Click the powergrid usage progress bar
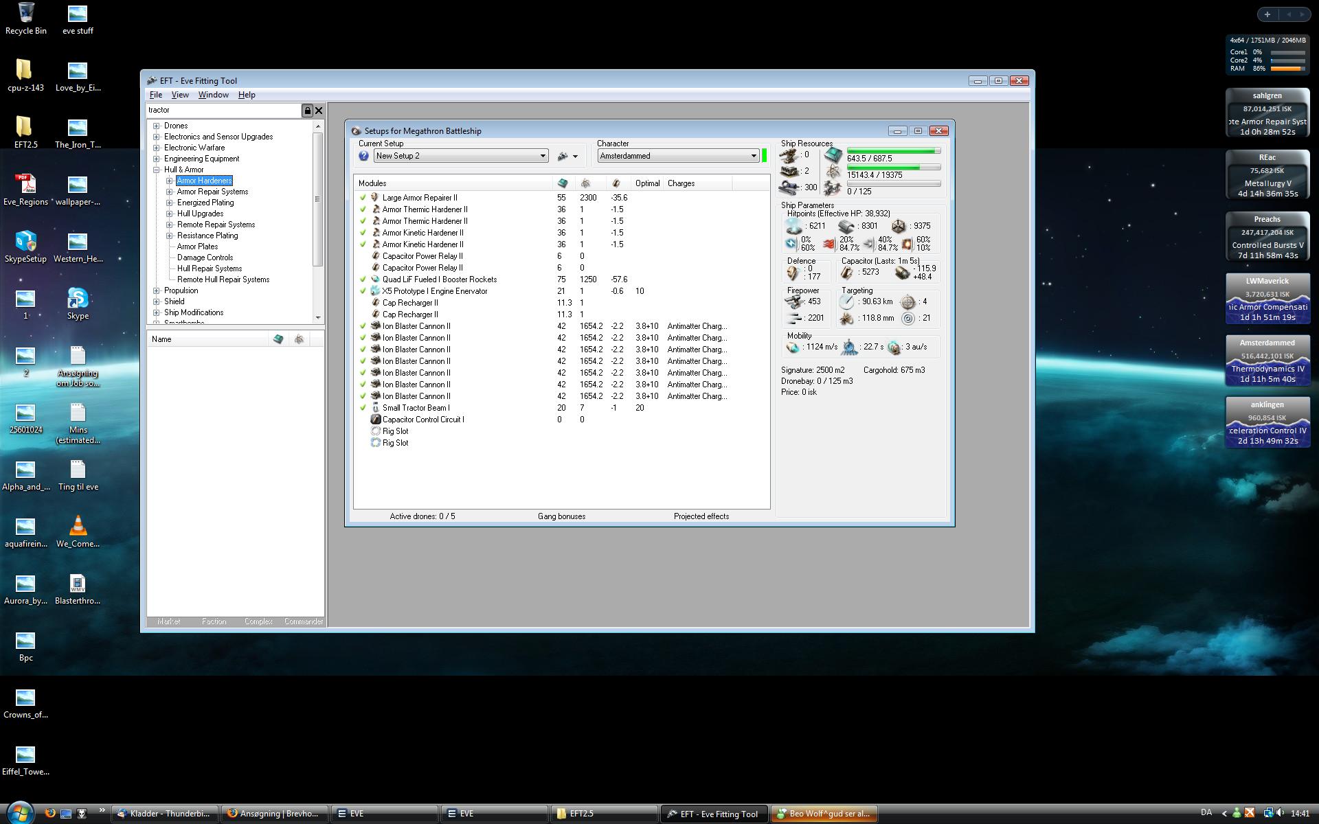The image size is (1319, 824). click(893, 168)
